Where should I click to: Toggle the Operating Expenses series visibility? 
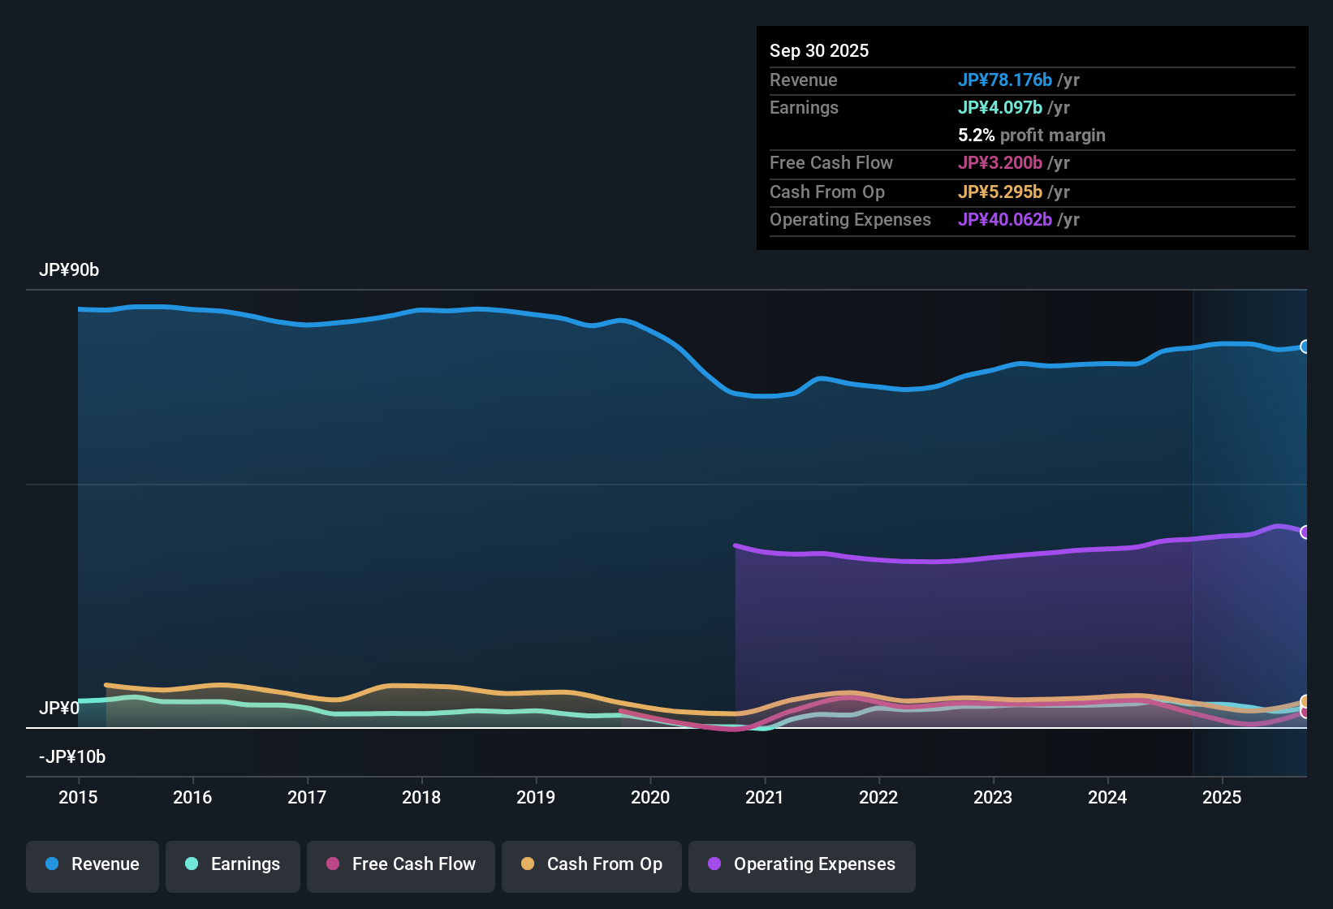point(801,864)
